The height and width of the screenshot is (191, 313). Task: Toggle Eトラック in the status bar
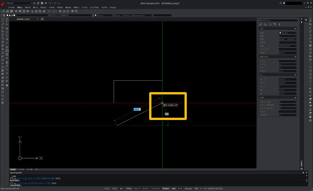tap(146, 189)
